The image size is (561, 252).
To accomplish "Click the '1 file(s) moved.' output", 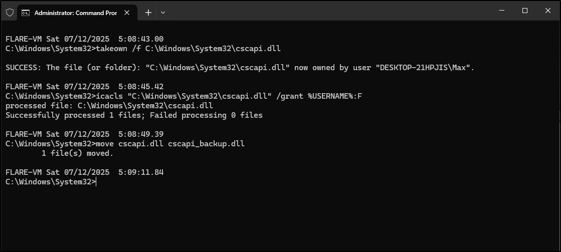I will (77, 153).
